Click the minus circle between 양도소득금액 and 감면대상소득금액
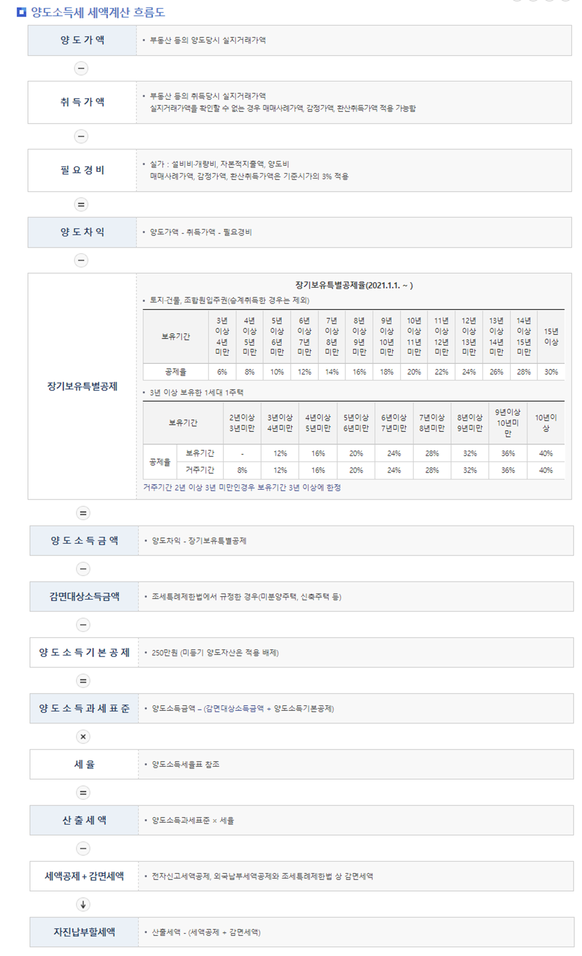Viewport: 582px width, 956px height. [83, 569]
